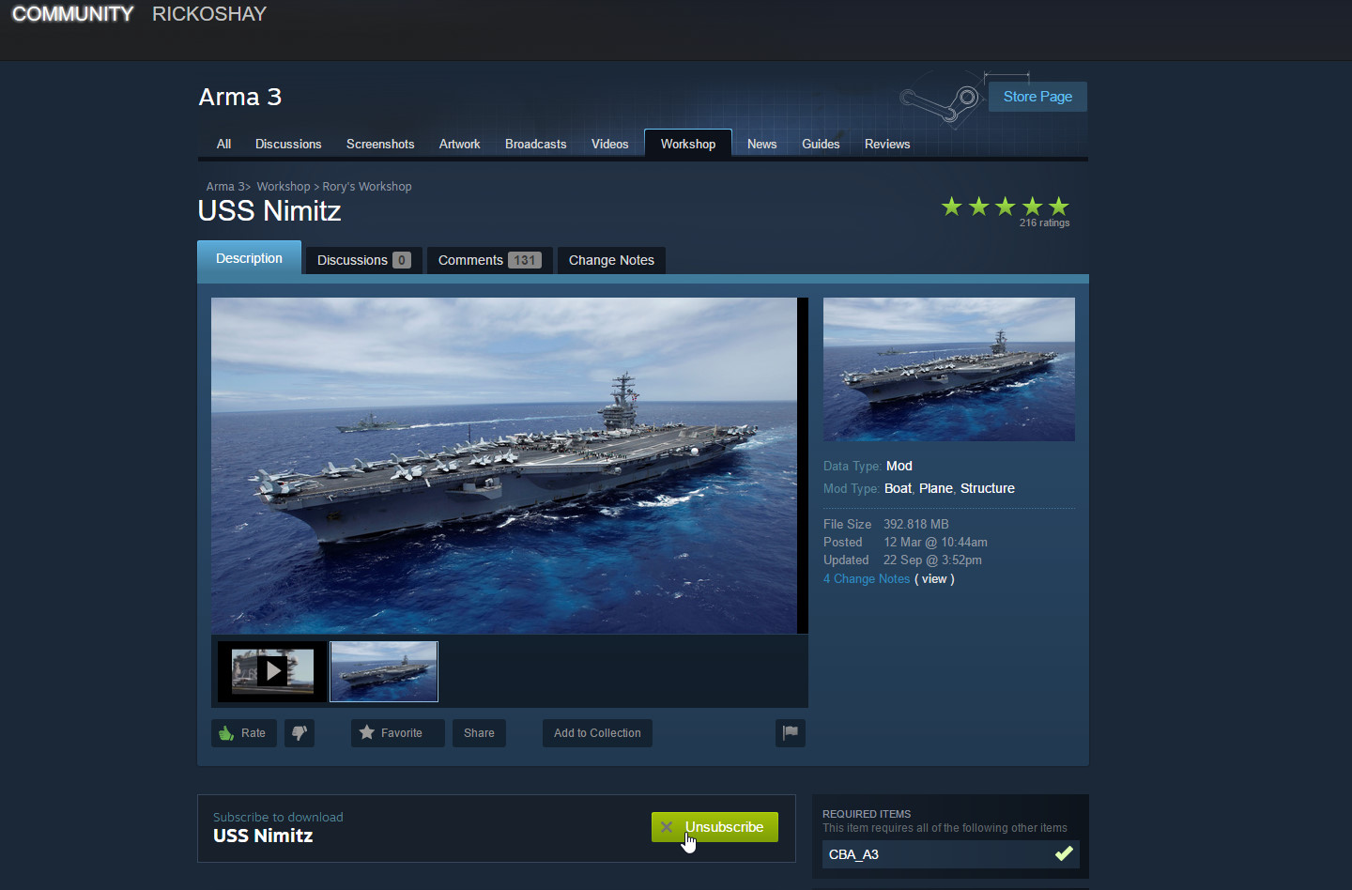Screen dimensions: 1352x890
Task: Click the Structure mod type tag
Action: [988, 488]
